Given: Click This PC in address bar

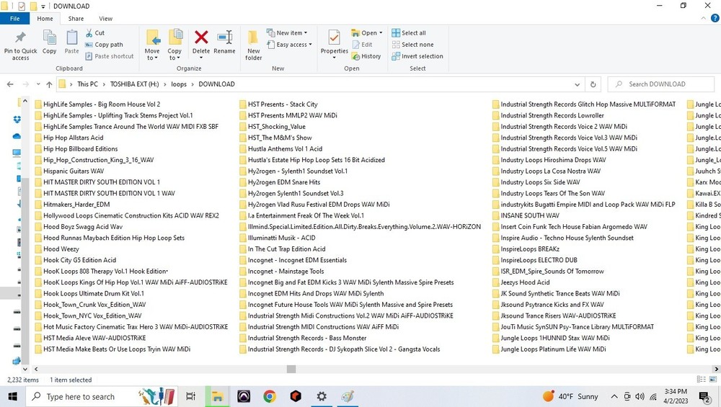Looking at the screenshot, I should pyautogui.click(x=87, y=84).
